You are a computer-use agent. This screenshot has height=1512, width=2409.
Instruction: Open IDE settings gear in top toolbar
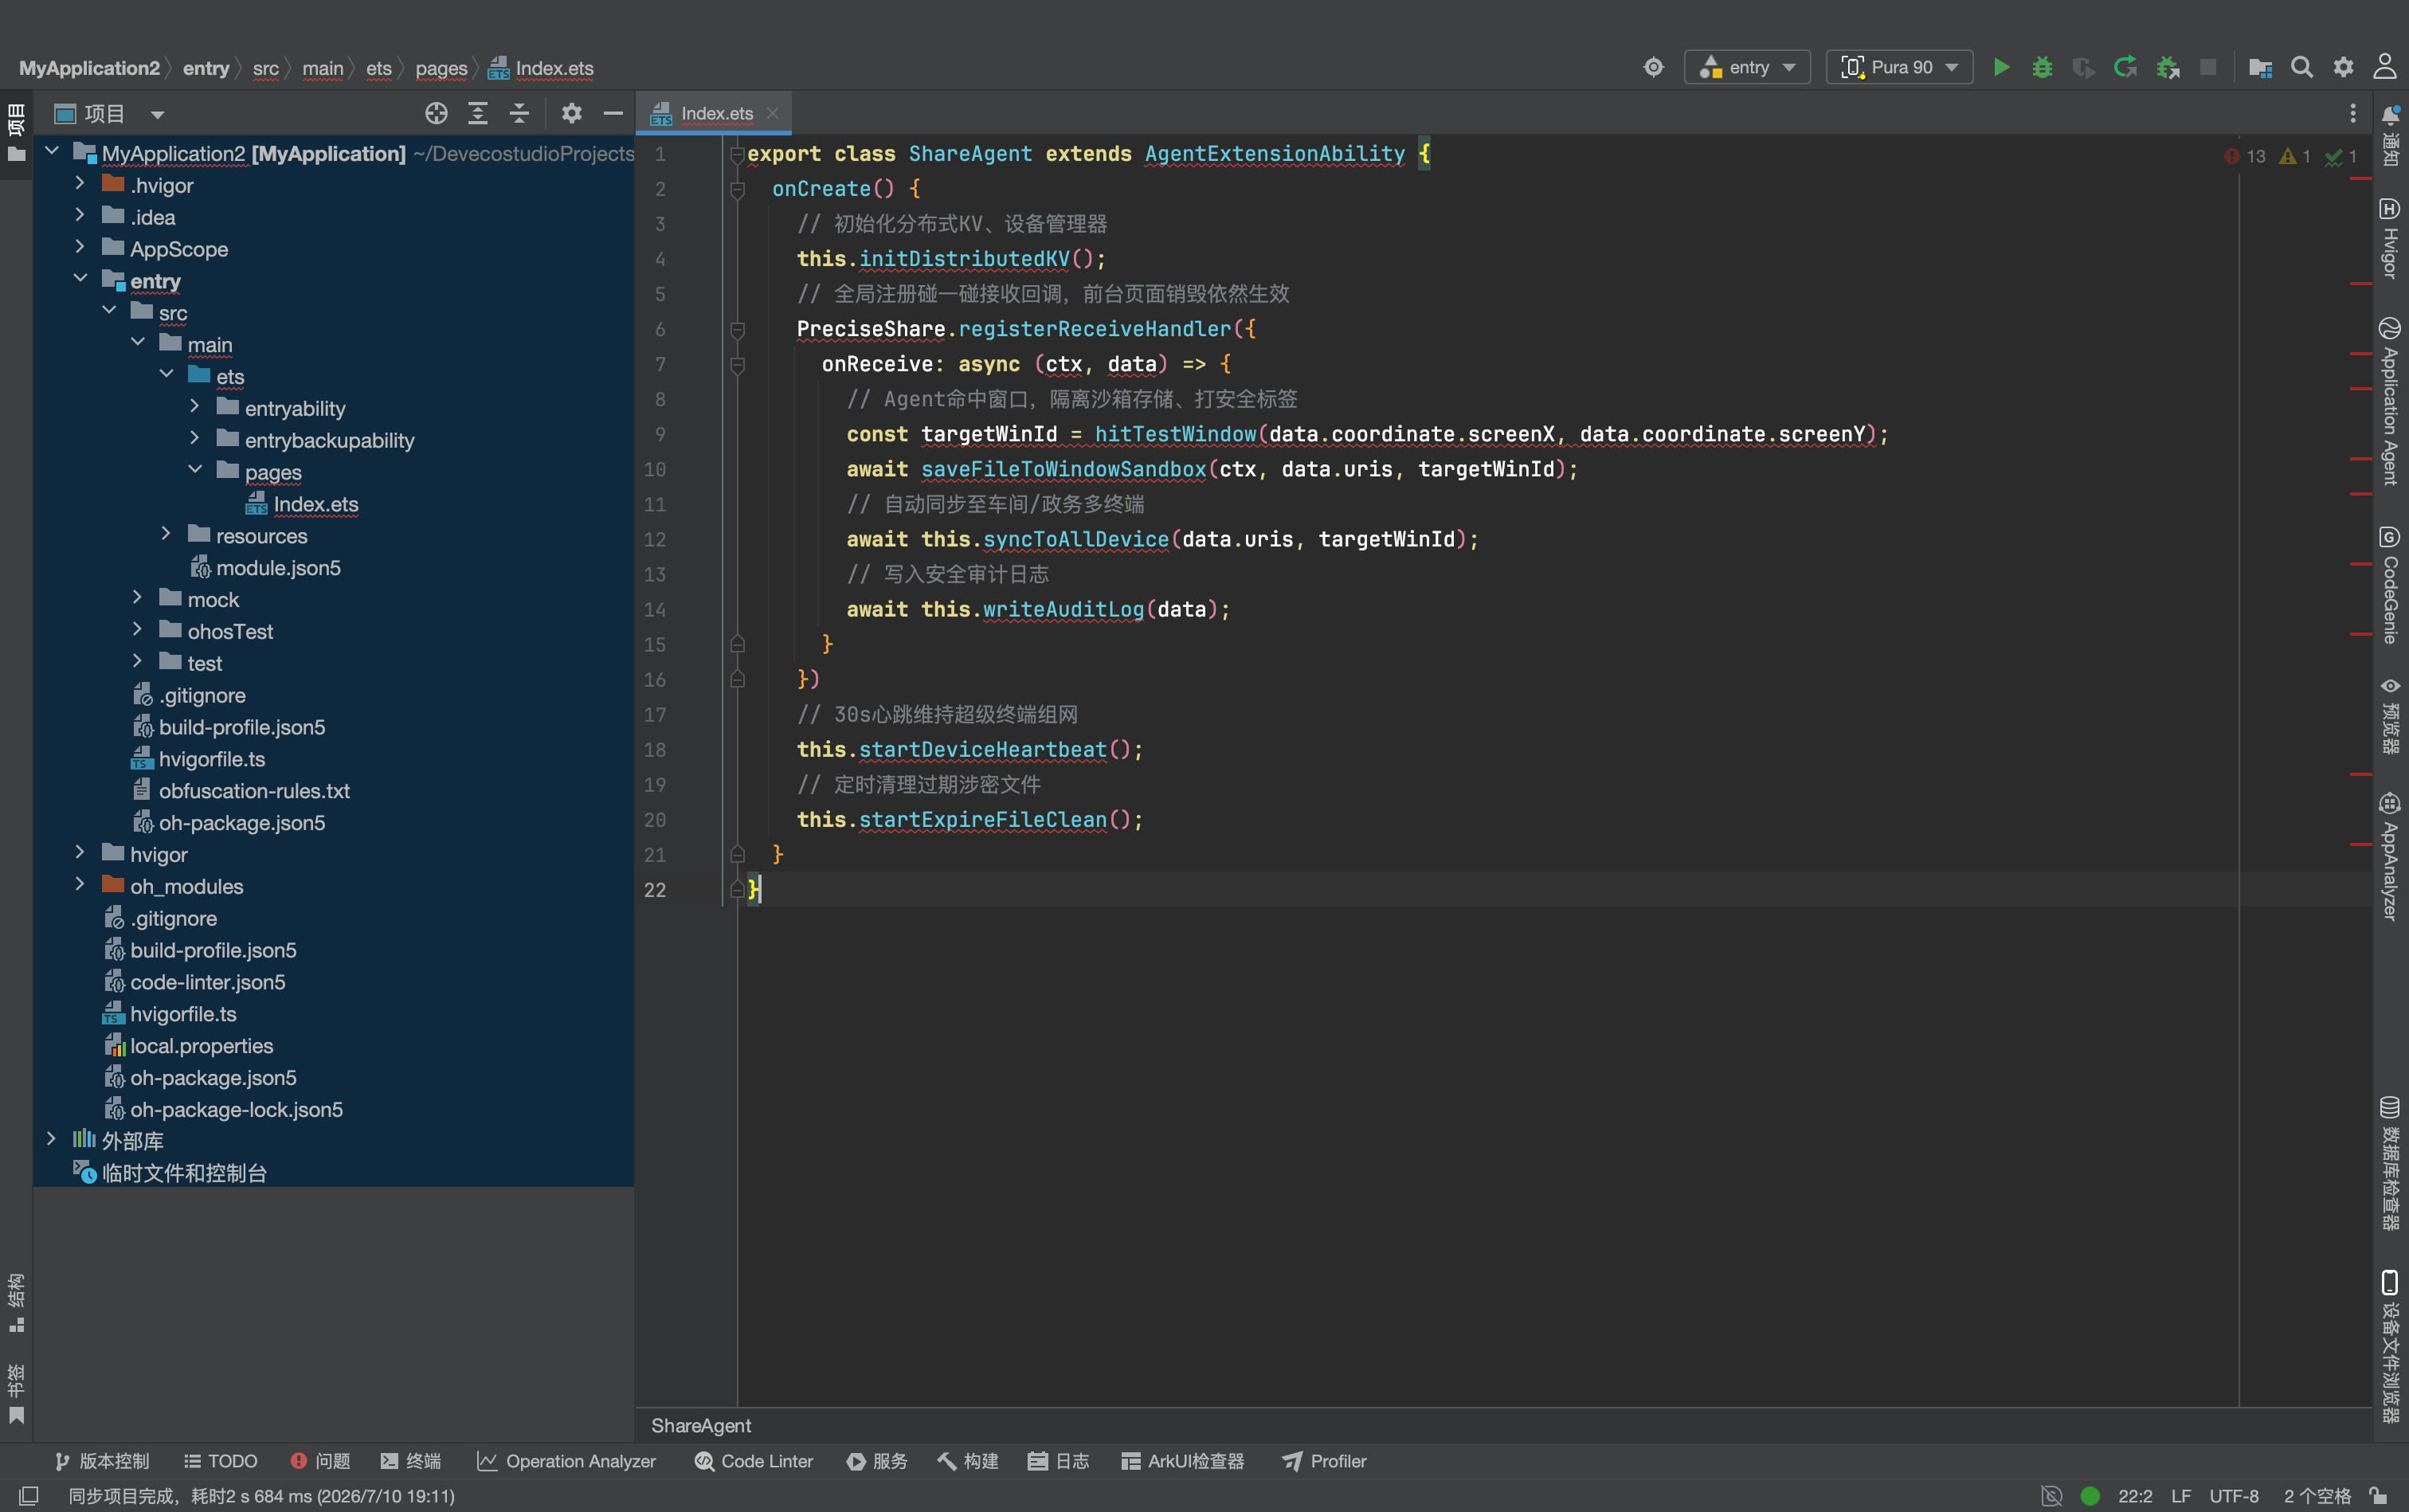click(x=2343, y=67)
